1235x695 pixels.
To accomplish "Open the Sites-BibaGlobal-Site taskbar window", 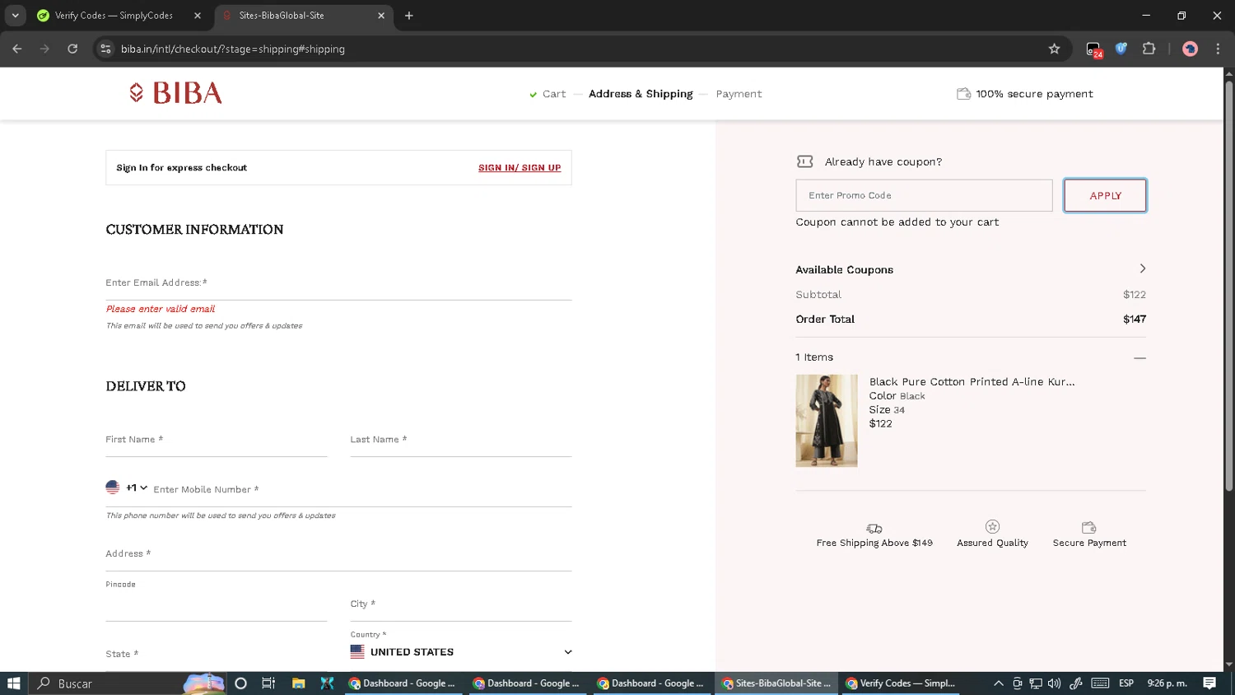I will coord(776,683).
